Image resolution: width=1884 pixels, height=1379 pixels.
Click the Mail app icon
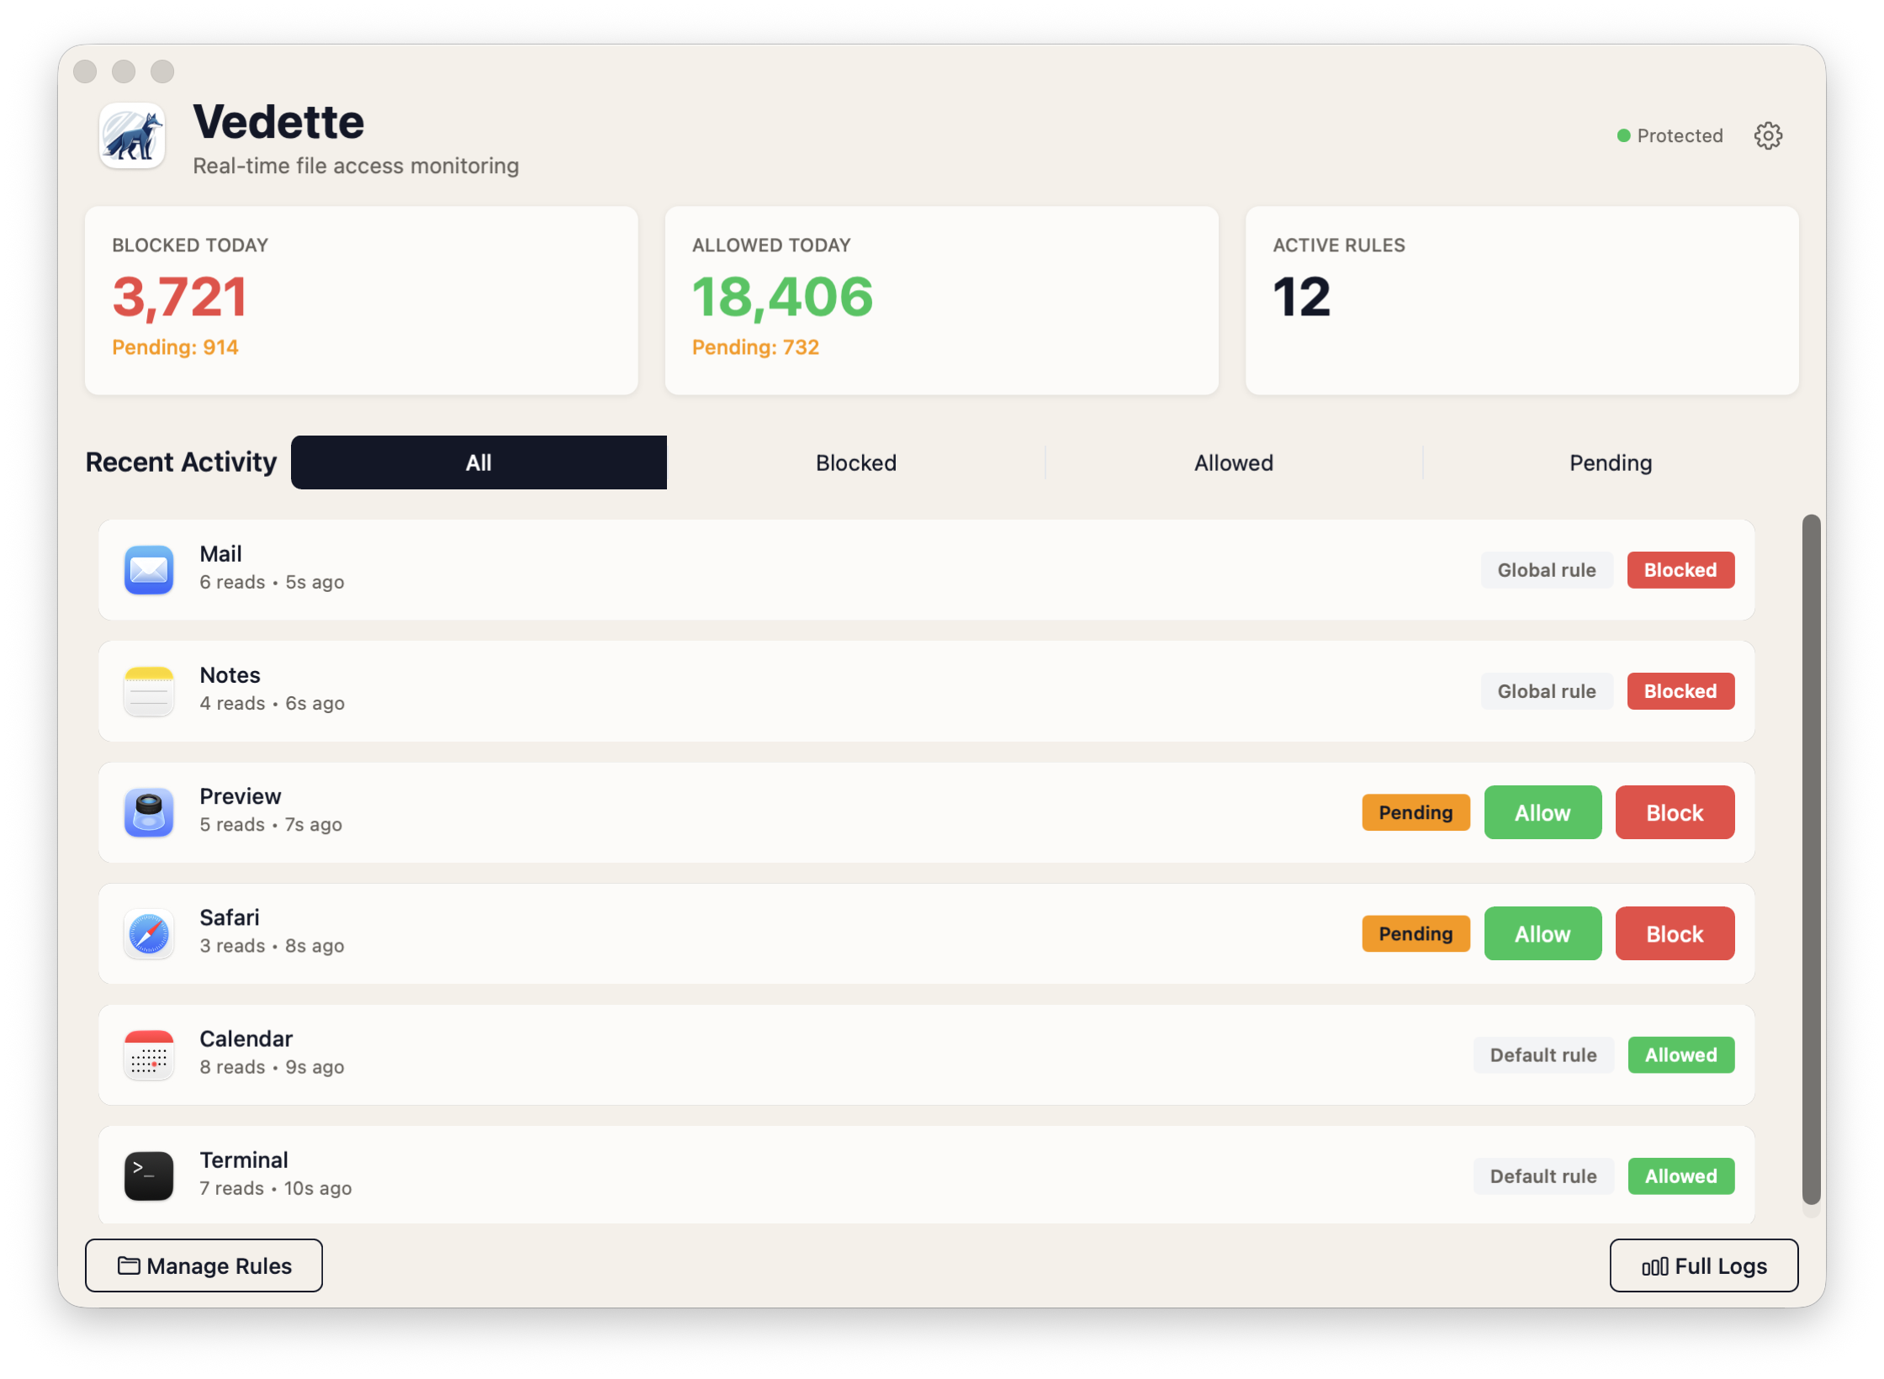(148, 570)
